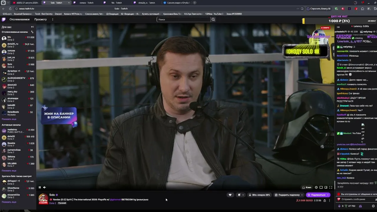This screenshot has width=377, height=212.
Task: Open the meilstroy channel in active channels
Action: 18,131
